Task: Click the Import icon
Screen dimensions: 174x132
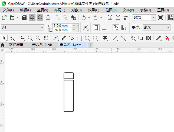Action: click(110, 18)
